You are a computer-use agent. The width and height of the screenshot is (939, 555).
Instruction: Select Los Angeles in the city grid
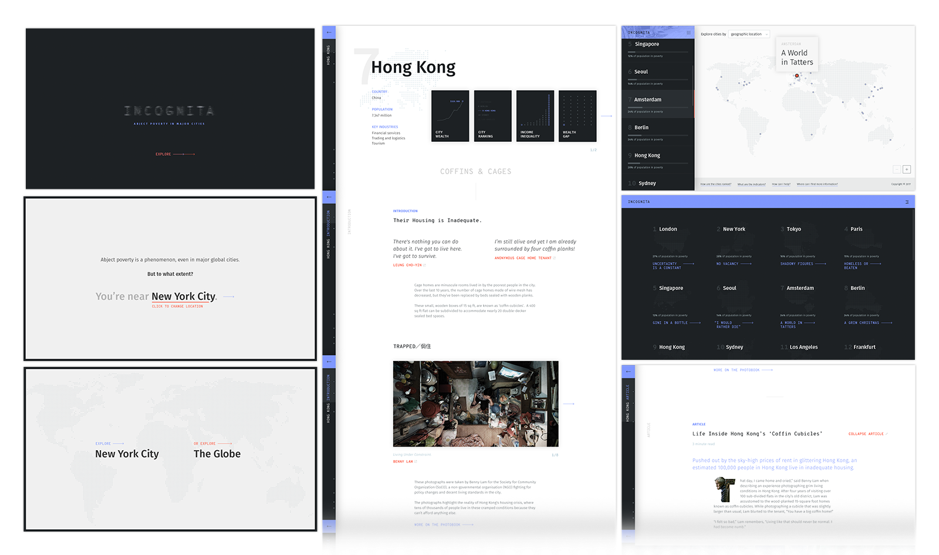tap(799, 347)
